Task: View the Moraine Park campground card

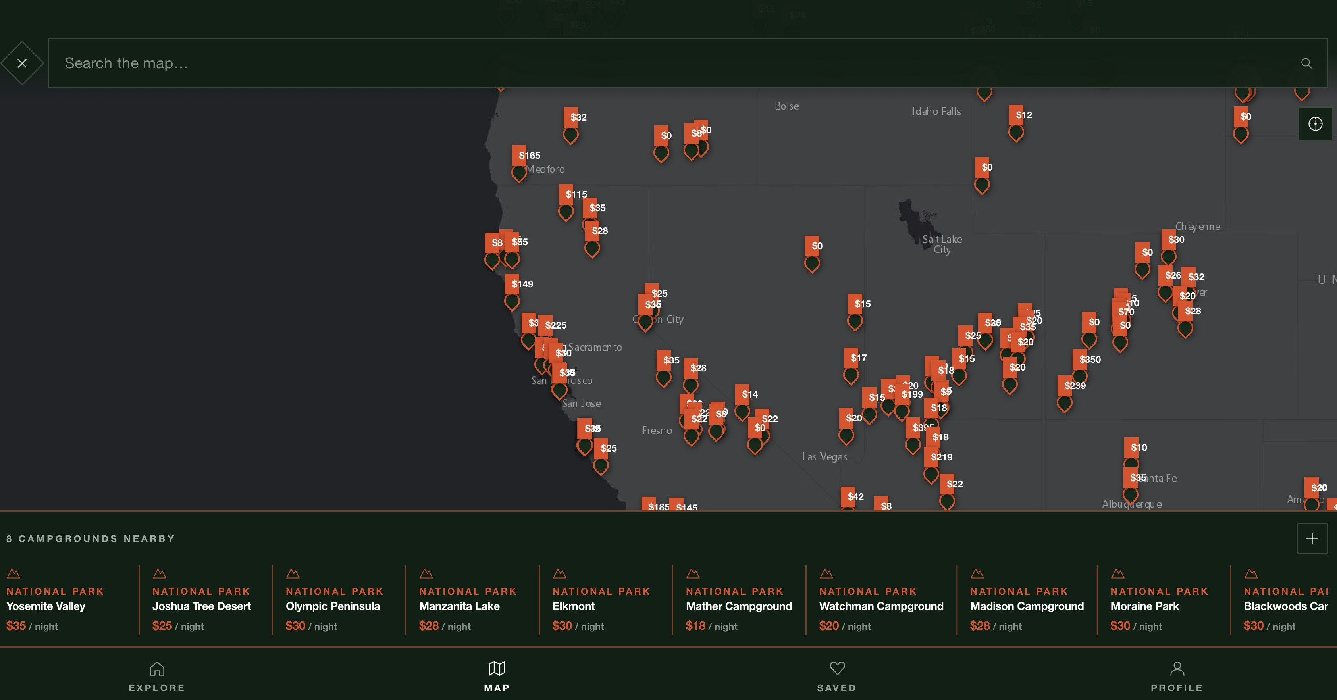Action: pos(1164,600)
